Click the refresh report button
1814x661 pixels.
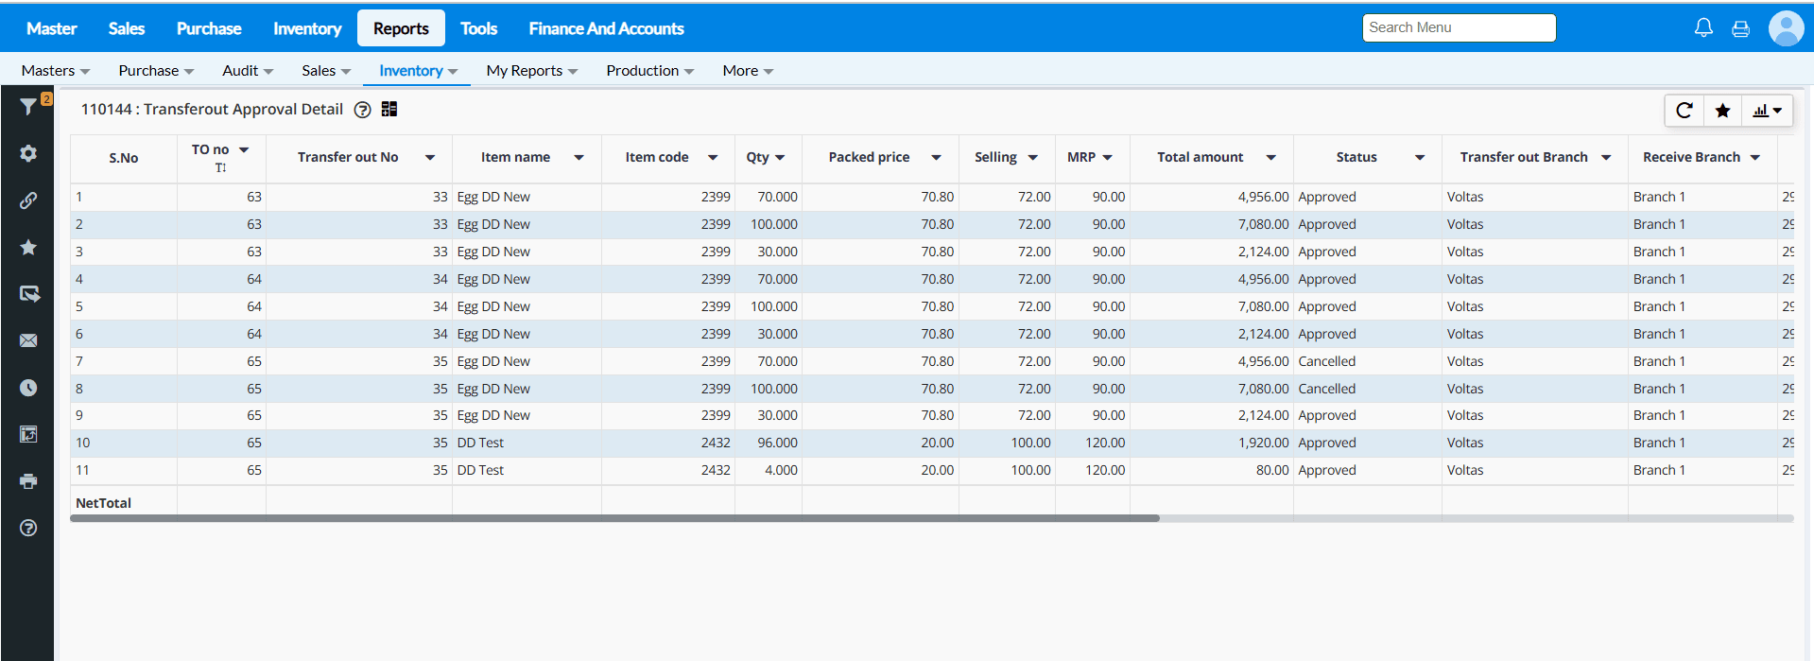(1684, 111)
